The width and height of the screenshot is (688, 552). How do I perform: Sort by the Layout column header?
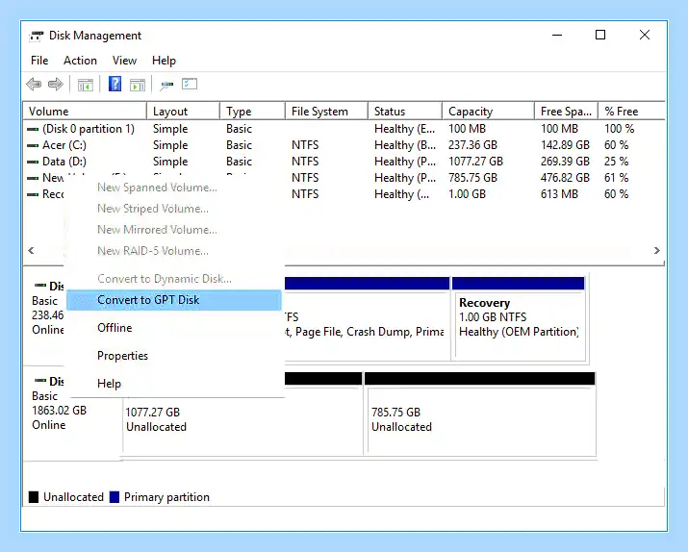[184, 112]
